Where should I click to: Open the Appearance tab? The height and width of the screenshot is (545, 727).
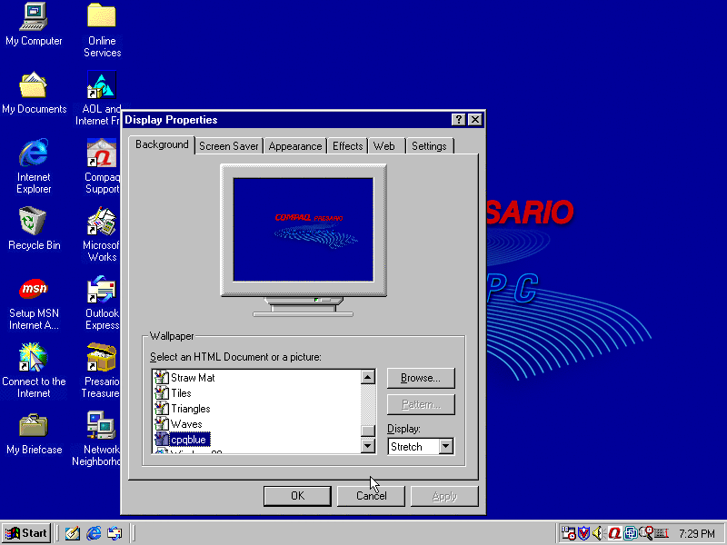(x=294, y=146)
